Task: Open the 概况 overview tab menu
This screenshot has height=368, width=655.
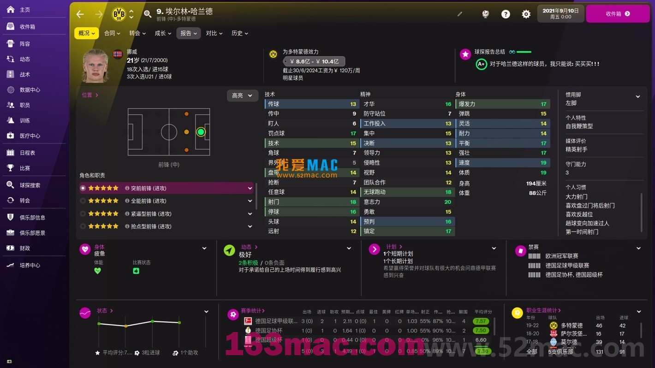Action: click(87, 33)
